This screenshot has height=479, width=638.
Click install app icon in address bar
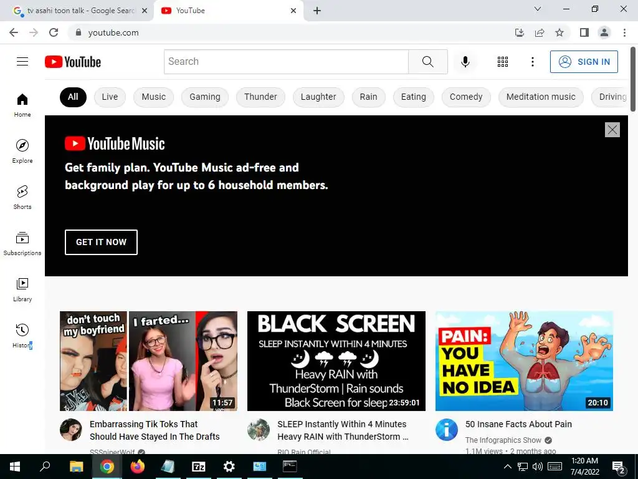pyautogui.click(x=519, y=32)
